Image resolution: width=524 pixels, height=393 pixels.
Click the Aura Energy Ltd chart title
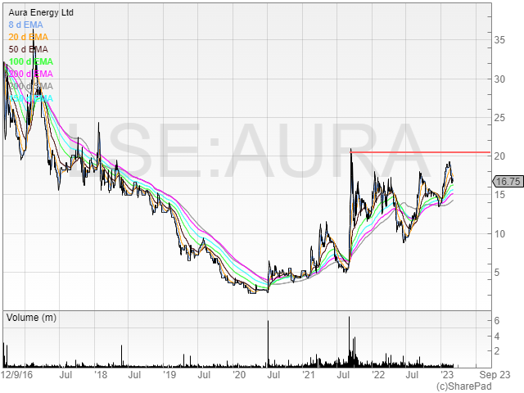click(41, 13)
